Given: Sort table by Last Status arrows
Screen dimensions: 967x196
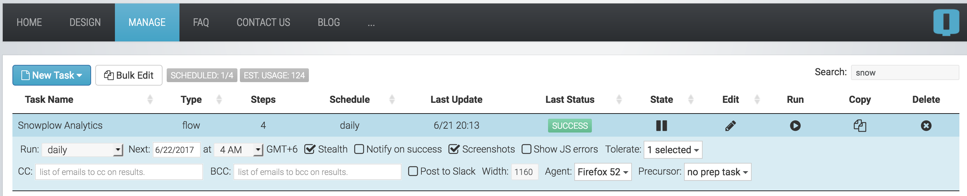Looking at the screenshot, I should 619,99.
